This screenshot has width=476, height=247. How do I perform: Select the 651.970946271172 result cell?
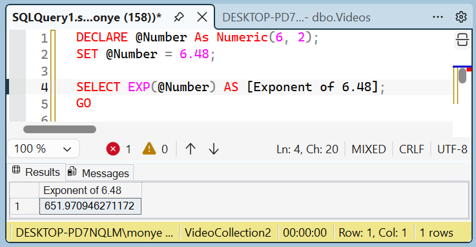[x=90, y=206]
